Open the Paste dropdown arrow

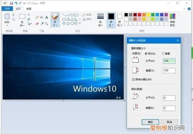click(x=7, y=25)
